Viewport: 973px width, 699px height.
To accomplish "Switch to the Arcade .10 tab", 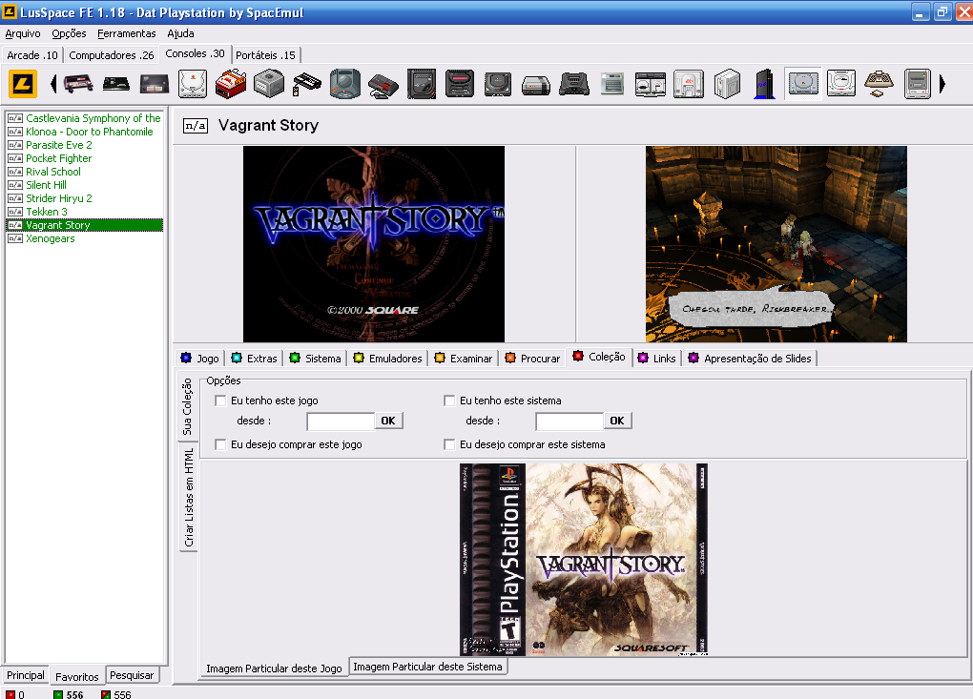I will point(32,55).
